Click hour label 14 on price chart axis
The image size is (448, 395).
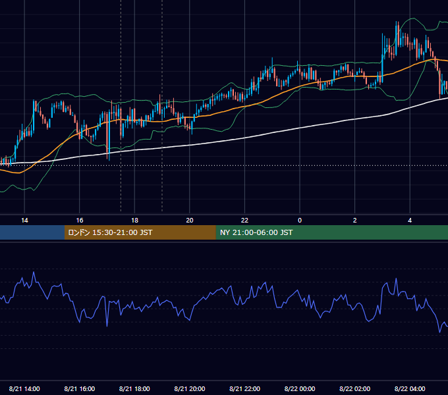pos(24,221)
